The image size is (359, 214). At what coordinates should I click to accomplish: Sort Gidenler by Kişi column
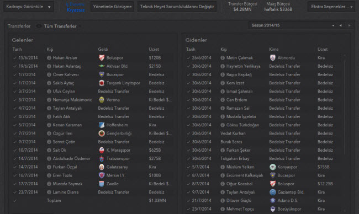(x=224, y=50)
